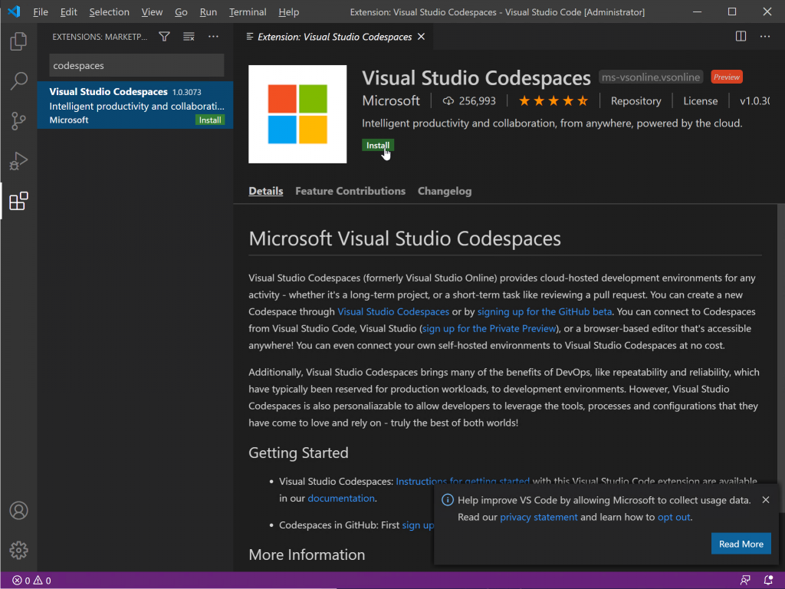The width and height of the screenshot is (785, 589).
Task: Click the Extensions view icon
Action: pyautogui.click(x=18, y=201)
